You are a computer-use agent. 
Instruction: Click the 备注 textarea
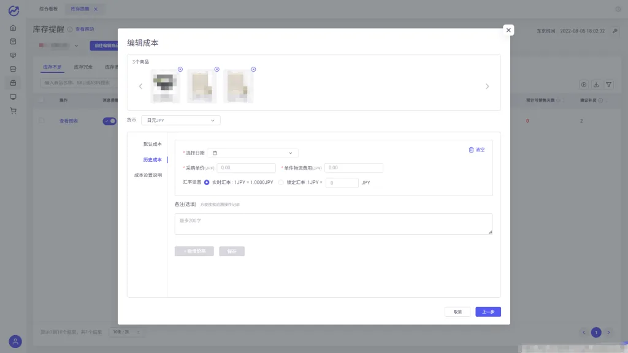(334, 224)
